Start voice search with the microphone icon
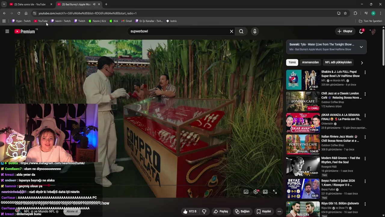The height and width of the screenshot is (217, 385). 255,31
